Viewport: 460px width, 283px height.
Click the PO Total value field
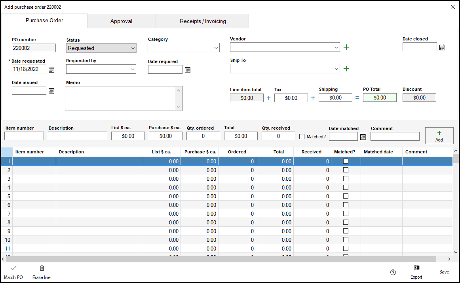(x=380, y=98)
